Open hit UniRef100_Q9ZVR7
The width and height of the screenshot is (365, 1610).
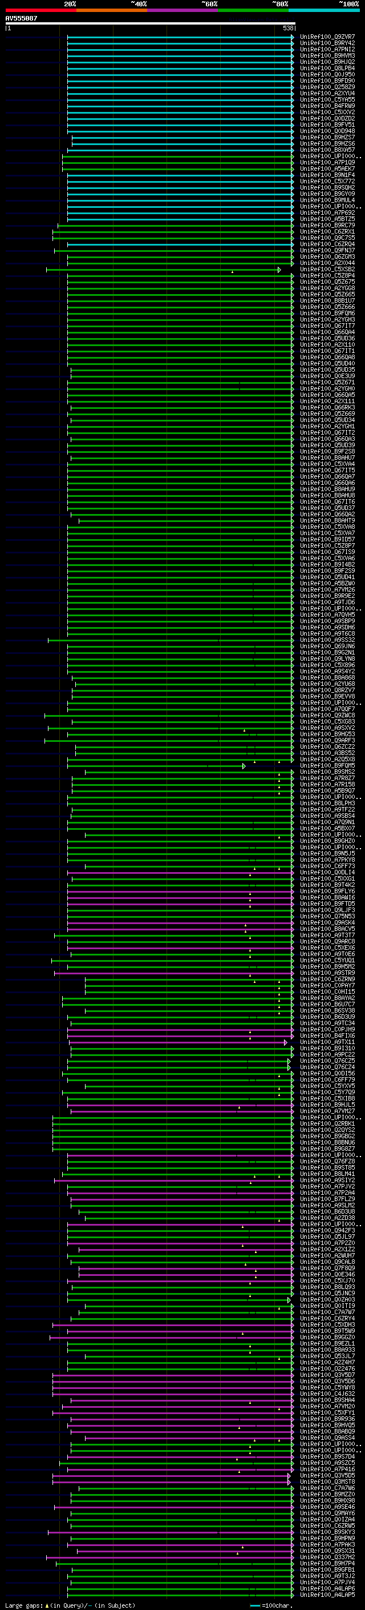(x=327, y=37)
